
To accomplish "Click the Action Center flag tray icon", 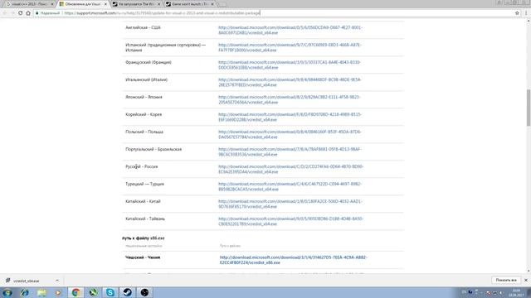I will click(489, 293).
